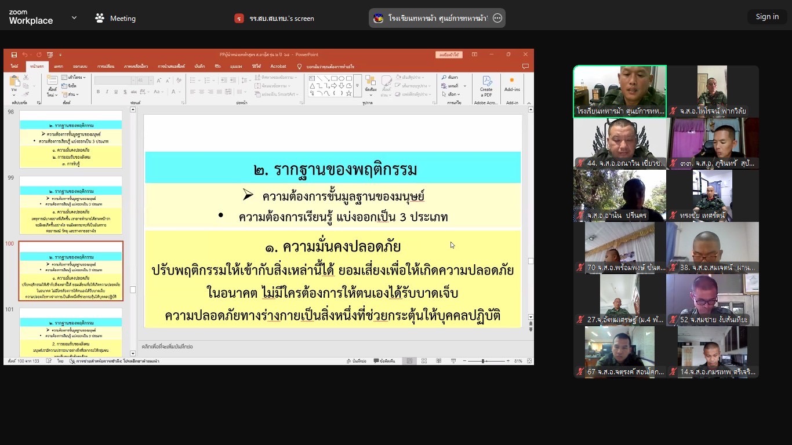Expand the Zoom Workplace dropdown chevron
Screen dimensions: 792x445
(x=74, y=18)
